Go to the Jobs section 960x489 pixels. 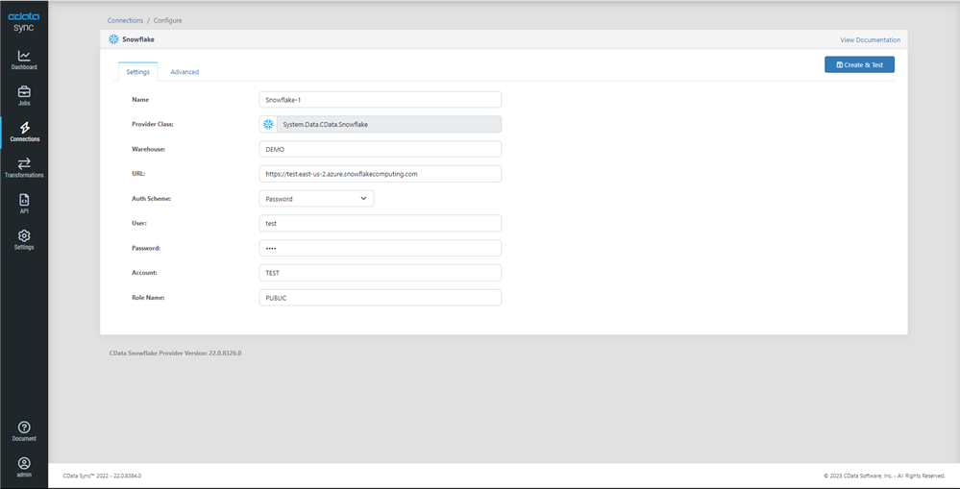click(x=24, y=95)
